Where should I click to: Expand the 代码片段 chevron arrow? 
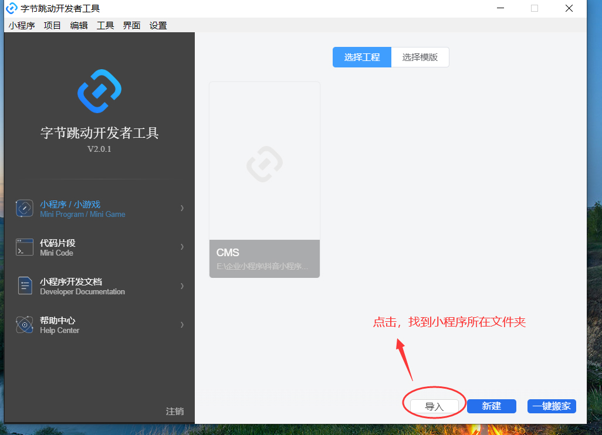pos(182,247)
